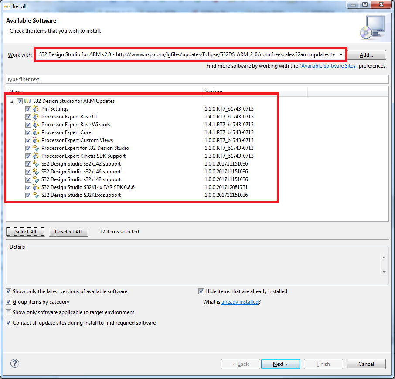The height and width of the screenshot is (379, 395).
Task: Click the S32K14x EAR SDK 0.8.6 icon
Action: (x=36, y=187)
